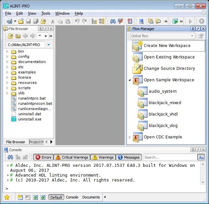Open the Help menu
Viewport: 209px width, 204px height.
[x=79, y=13]
